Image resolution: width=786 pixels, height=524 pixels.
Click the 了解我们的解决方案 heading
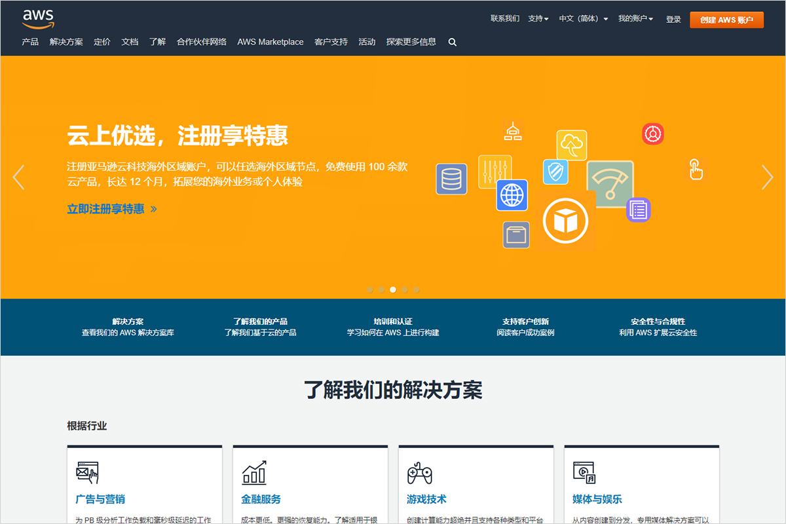[x=393, y=390]
